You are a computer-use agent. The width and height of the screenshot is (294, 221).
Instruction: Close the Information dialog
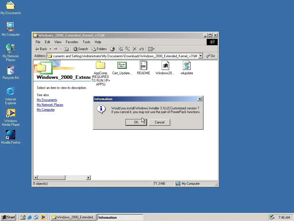pos(200,99)
